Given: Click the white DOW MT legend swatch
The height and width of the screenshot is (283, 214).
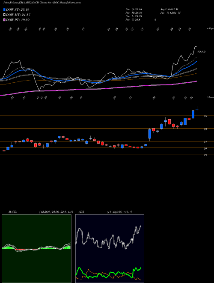Looking at the screenshot, I should (4, 15).
